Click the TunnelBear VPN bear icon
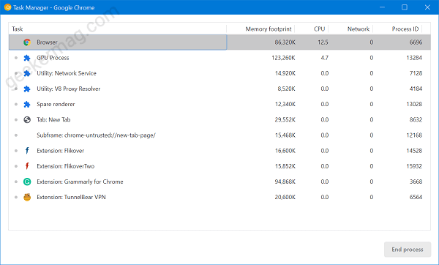This screenshot has width=439, height=265. [27, 197]
